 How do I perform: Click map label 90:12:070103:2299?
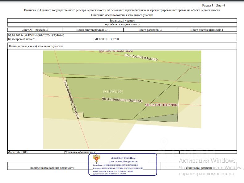141,57
